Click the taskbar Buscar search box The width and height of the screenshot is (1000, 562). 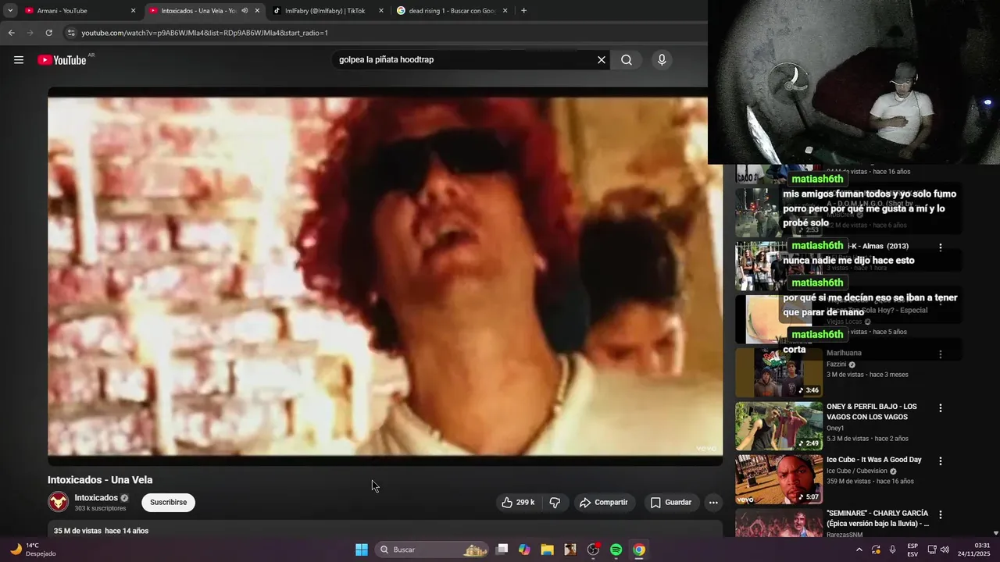tap(431, 550)
